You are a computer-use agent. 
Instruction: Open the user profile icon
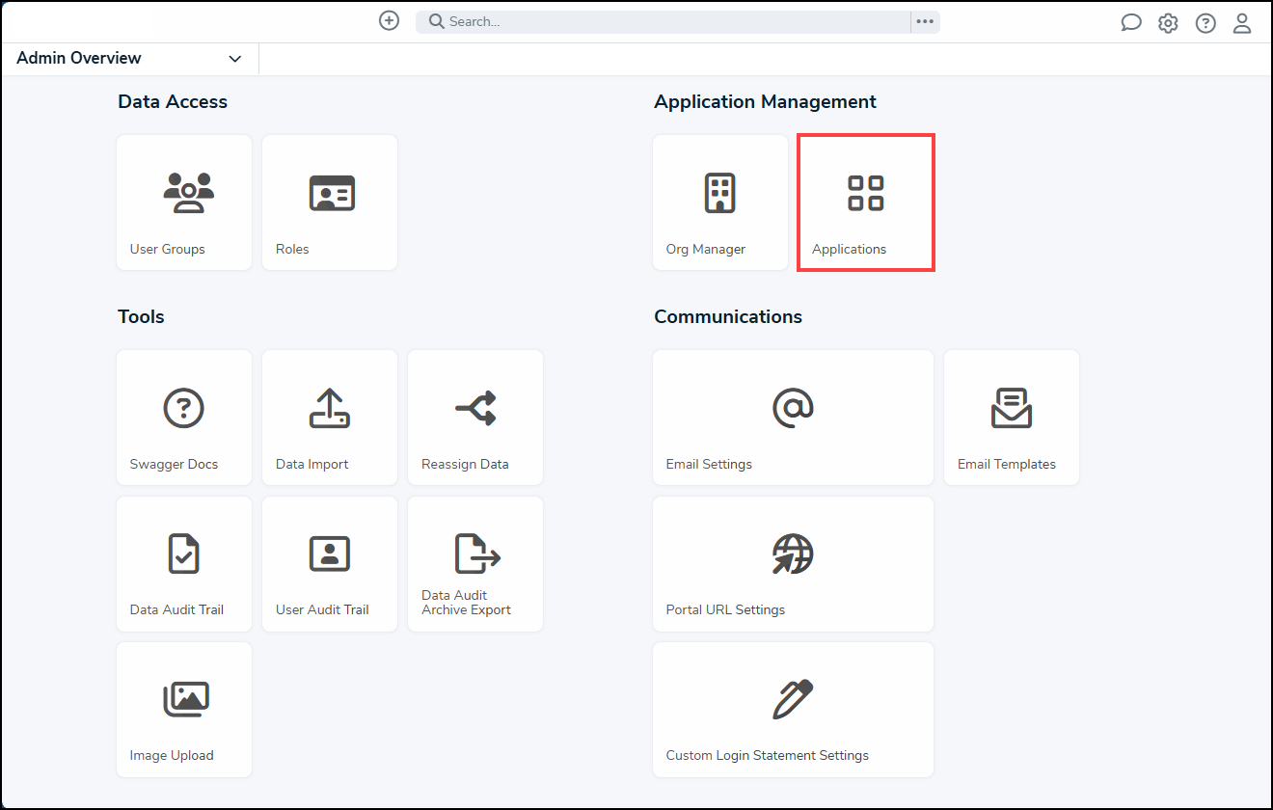(1242, 23)
